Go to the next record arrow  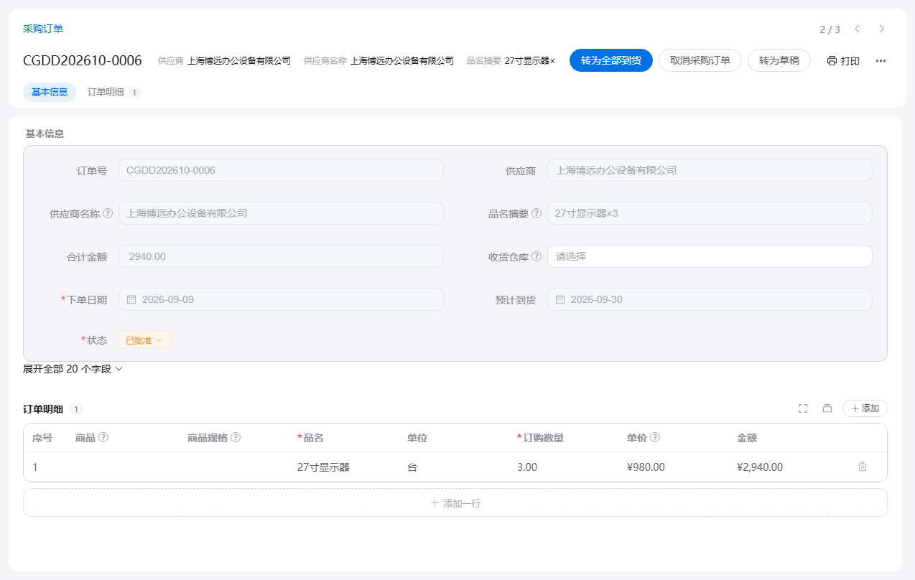click(882, 29)
